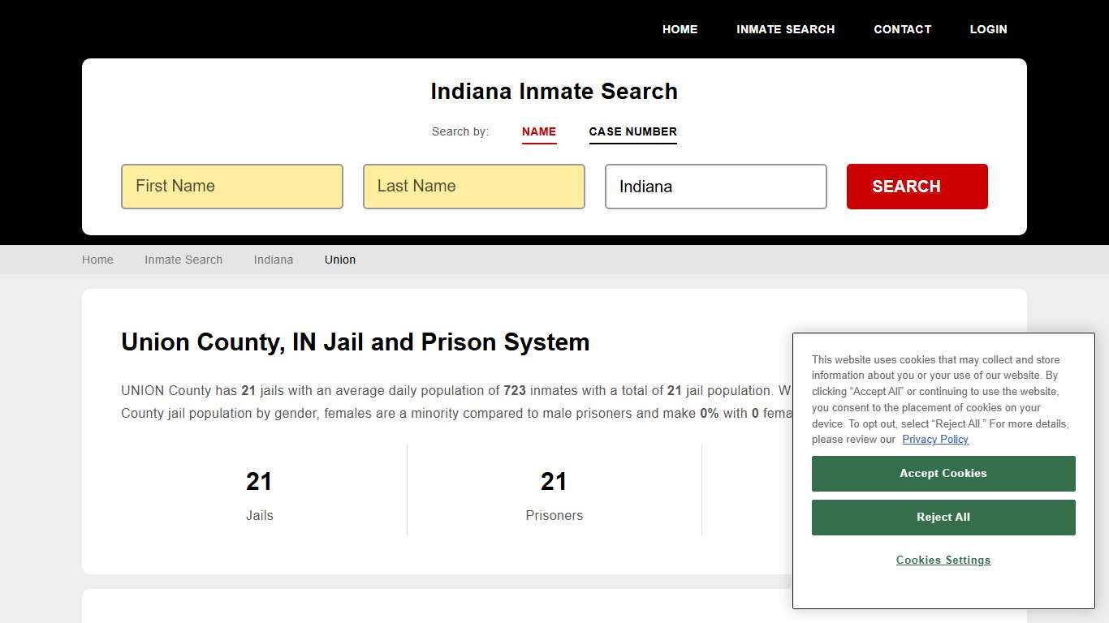Screen dimensions: 1109x623
Task: Open the Contact page from navigation
Action: pyautogui.click(x=902, y=29)
